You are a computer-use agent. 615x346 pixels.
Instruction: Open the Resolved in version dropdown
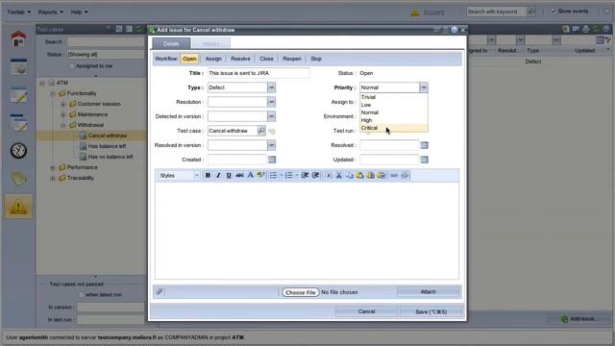[x=271, y=145]
